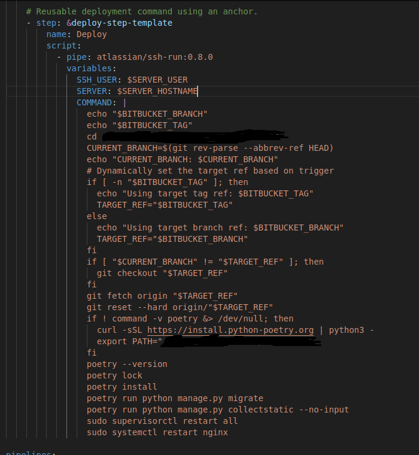Click the 'variables:' key

pyautogui.click(x=91, y=68)
